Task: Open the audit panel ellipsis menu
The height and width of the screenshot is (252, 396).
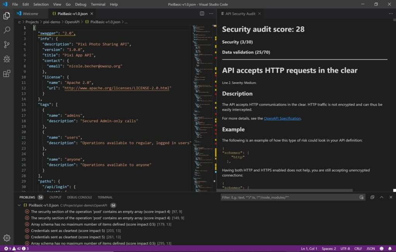Action: point(391,13)
